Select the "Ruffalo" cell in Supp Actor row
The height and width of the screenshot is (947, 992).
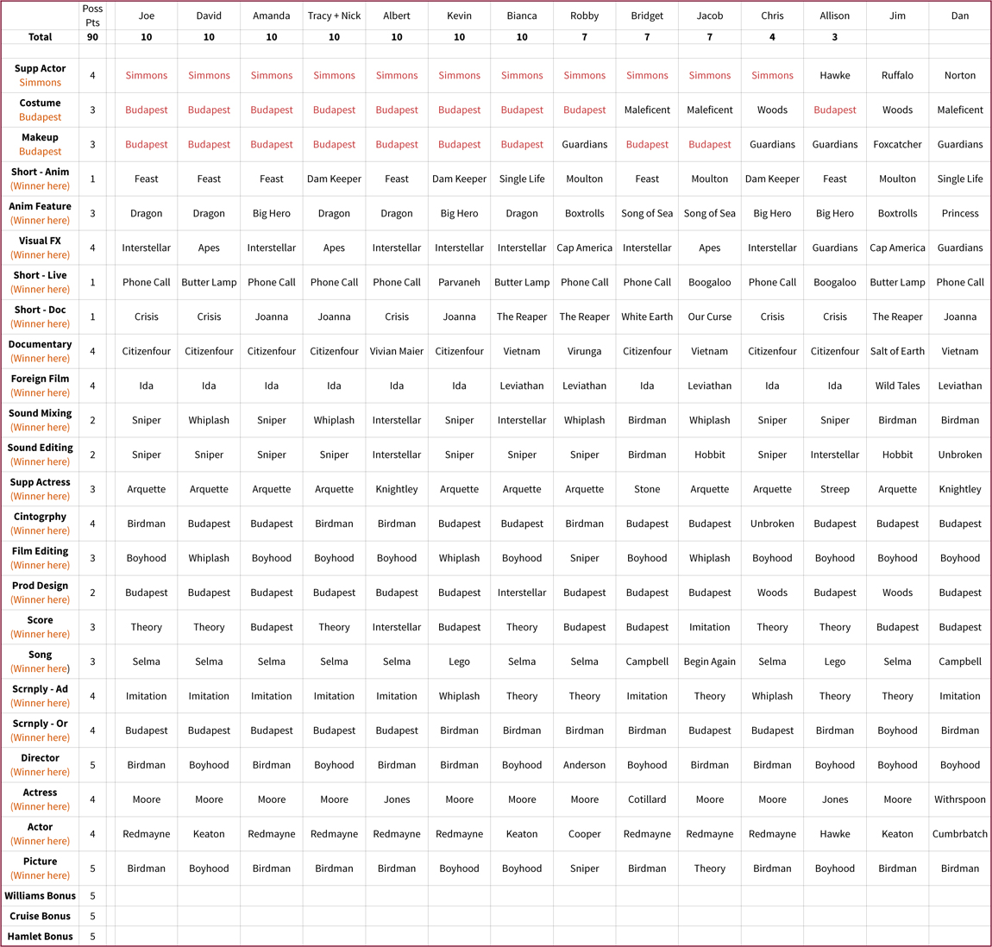pyautogui.click(x=897, y=75)
